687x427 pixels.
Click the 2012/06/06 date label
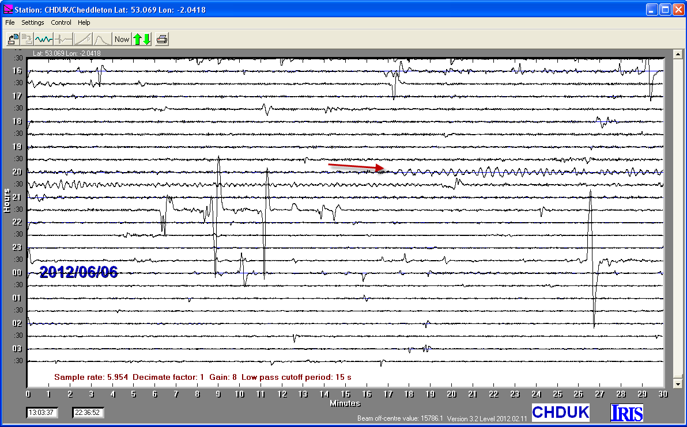(x=79, y=272)
